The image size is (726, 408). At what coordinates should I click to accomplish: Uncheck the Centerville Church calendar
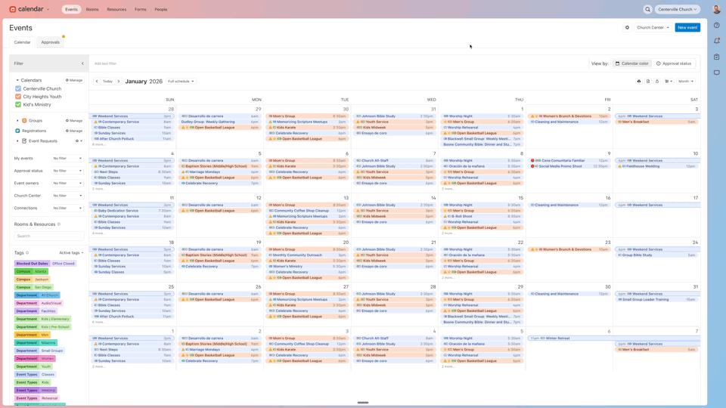[x=18, y=88]
